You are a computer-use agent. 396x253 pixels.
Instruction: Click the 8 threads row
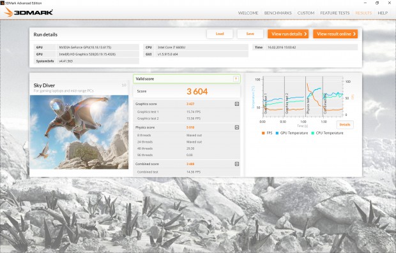tap(187, 135)
